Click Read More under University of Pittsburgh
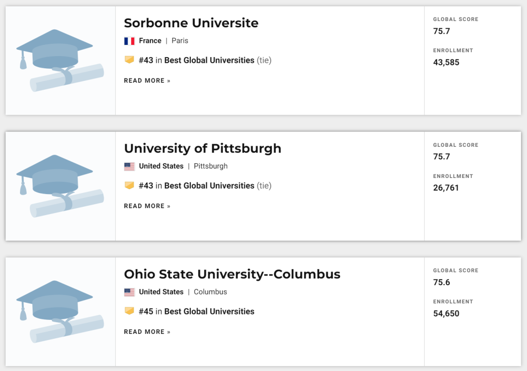The image size is (527, 371). (147, 206)
